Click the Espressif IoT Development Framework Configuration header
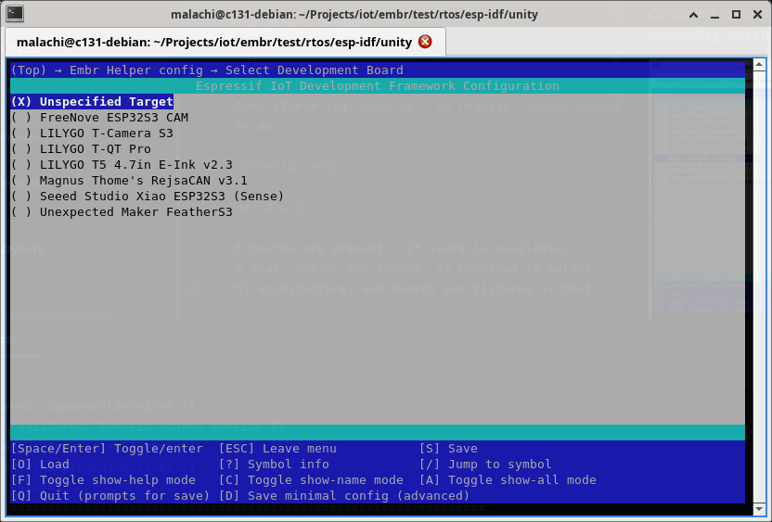This screenshot has width=772, height=522. pos(378,86)
